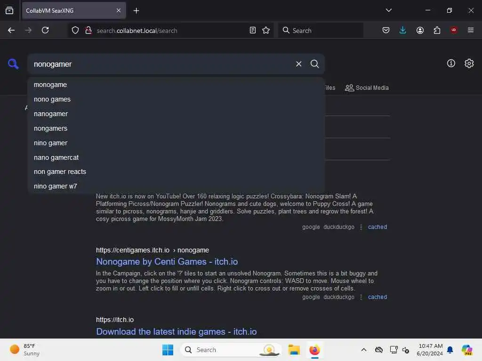Open cached link for the Crossybara result

pos(377,227)
